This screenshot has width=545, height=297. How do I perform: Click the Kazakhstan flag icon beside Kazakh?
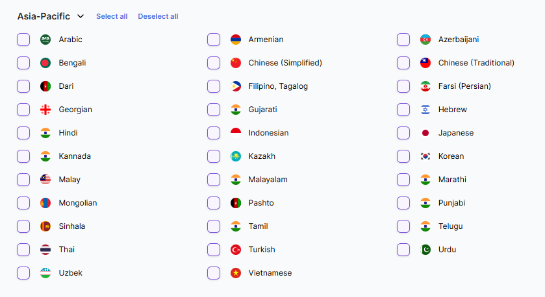(x=235, y=156)
